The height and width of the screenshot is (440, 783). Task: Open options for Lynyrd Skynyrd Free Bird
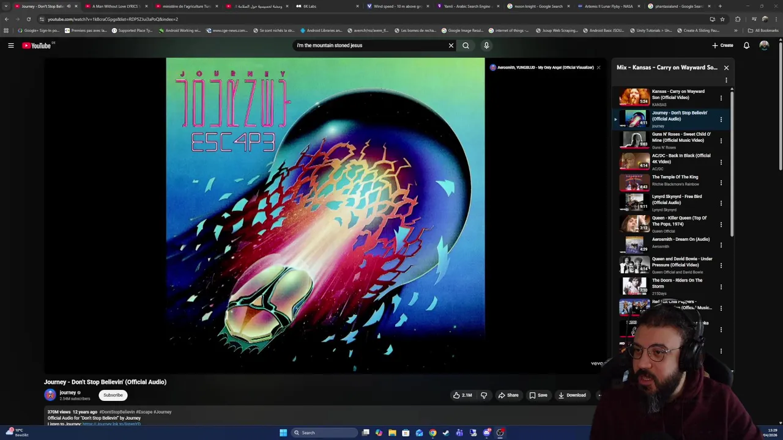721,203
